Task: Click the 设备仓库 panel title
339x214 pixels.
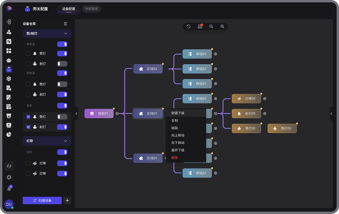Action: tap(29, 24)
